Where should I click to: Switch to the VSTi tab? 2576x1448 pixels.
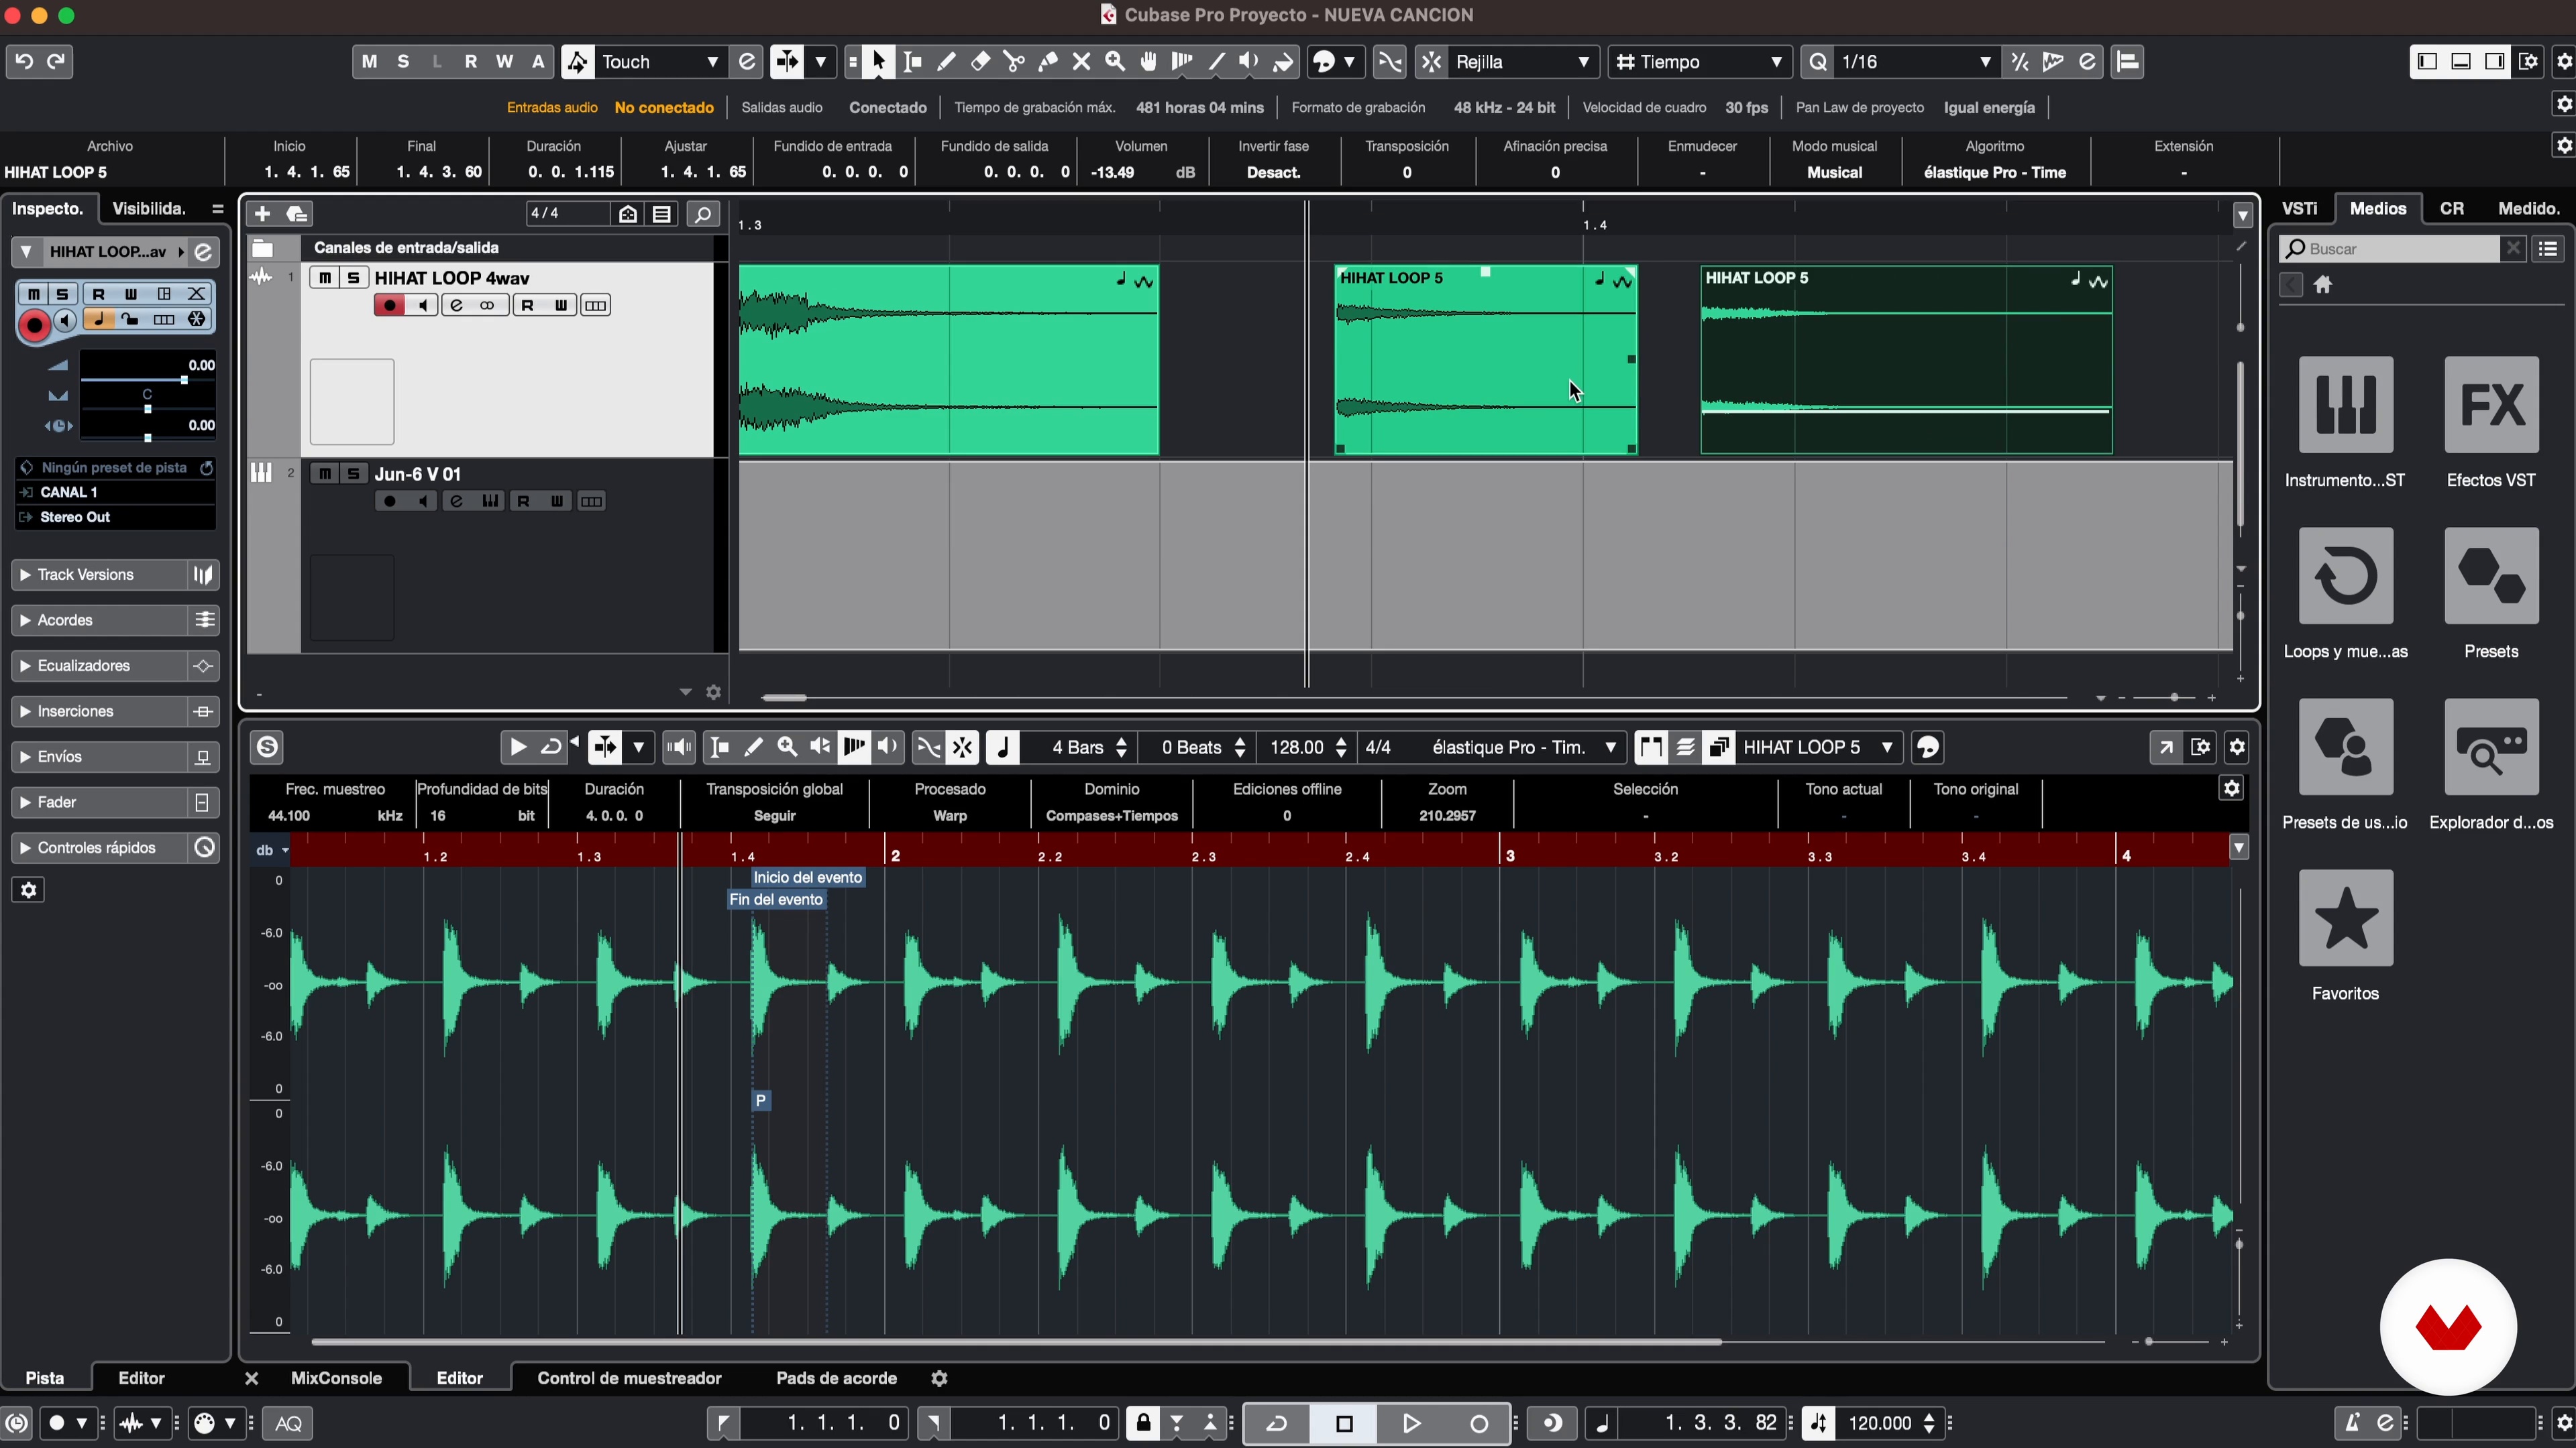coord(2300,209)
